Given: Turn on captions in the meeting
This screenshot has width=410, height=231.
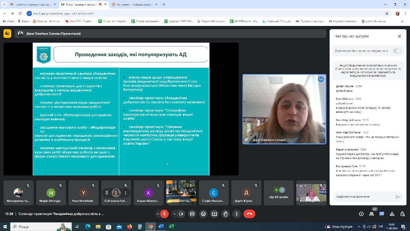Looking at the screenshot, I should coord(192,214).
